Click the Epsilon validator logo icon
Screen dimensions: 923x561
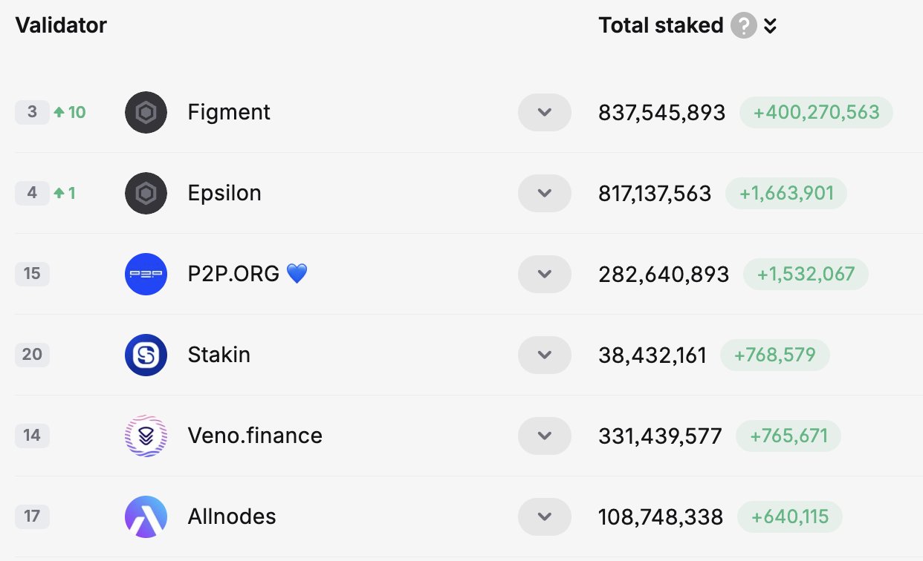point(146,194)
